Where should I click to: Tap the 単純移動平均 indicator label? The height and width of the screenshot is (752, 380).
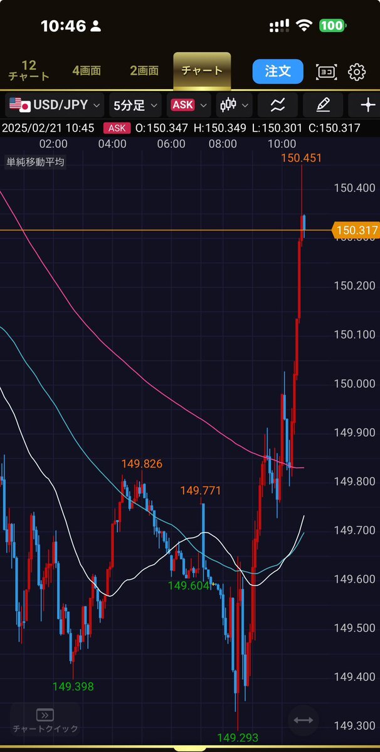point(35,162)
